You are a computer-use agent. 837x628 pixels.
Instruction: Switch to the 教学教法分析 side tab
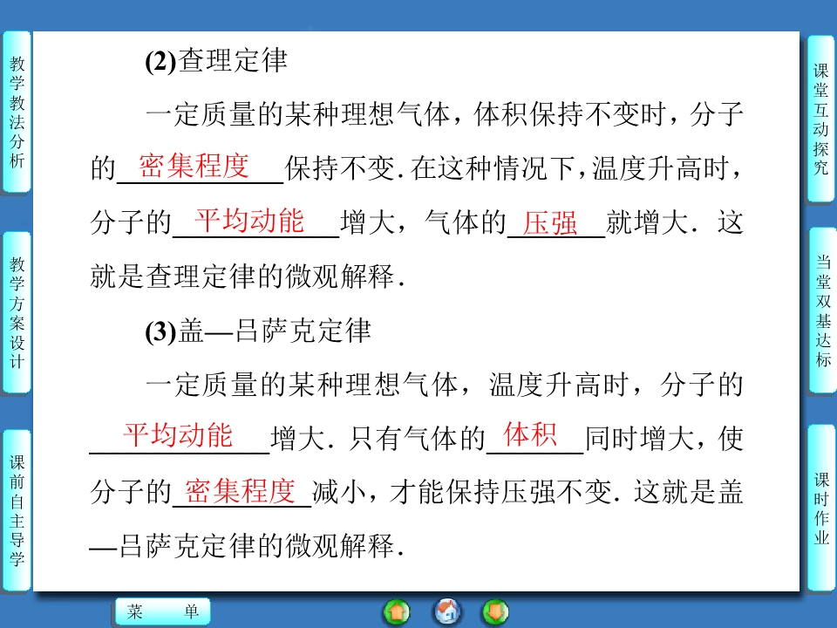coord(17,112)
